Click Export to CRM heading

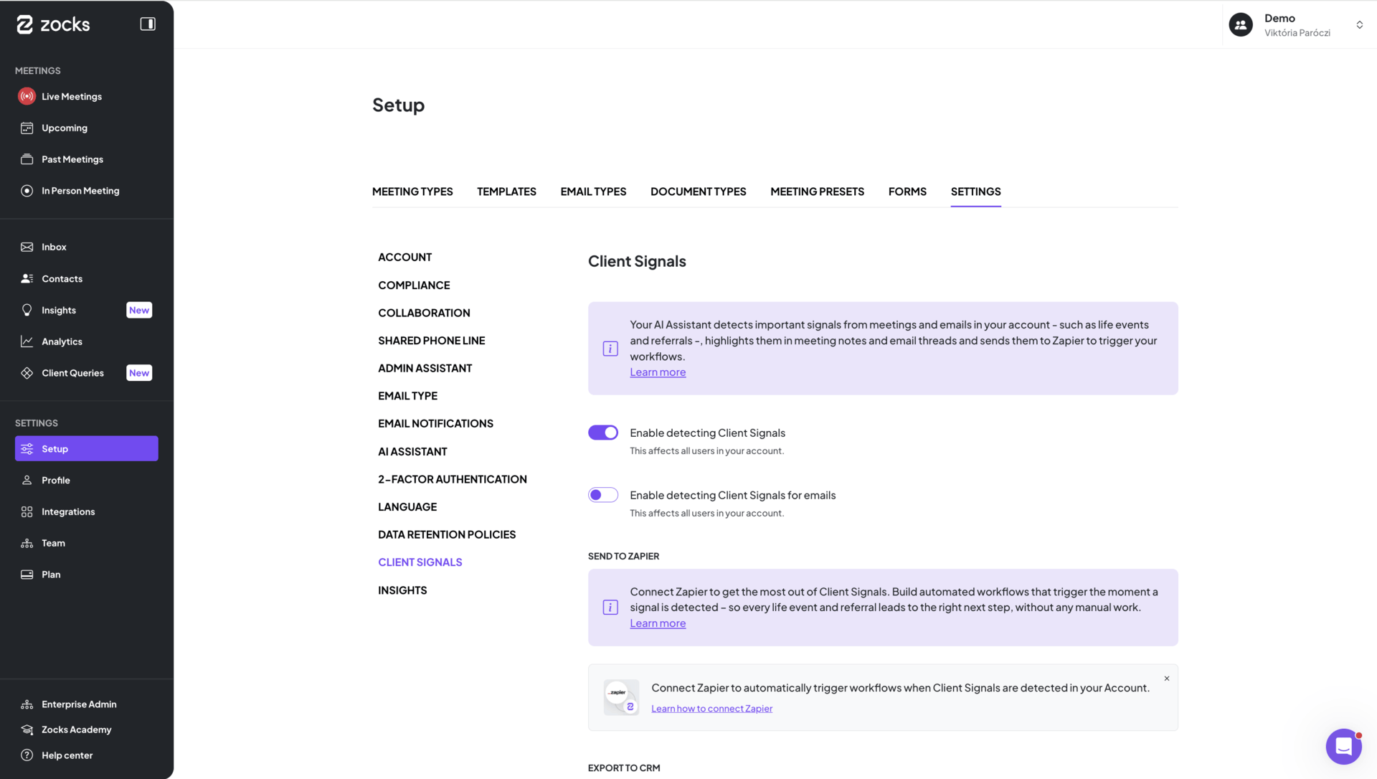pyautogui.click(x=624, y=768)
